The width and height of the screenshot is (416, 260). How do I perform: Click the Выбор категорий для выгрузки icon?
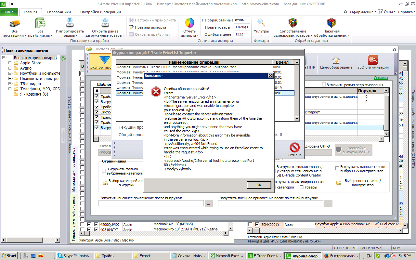click(x=105, y=183)
